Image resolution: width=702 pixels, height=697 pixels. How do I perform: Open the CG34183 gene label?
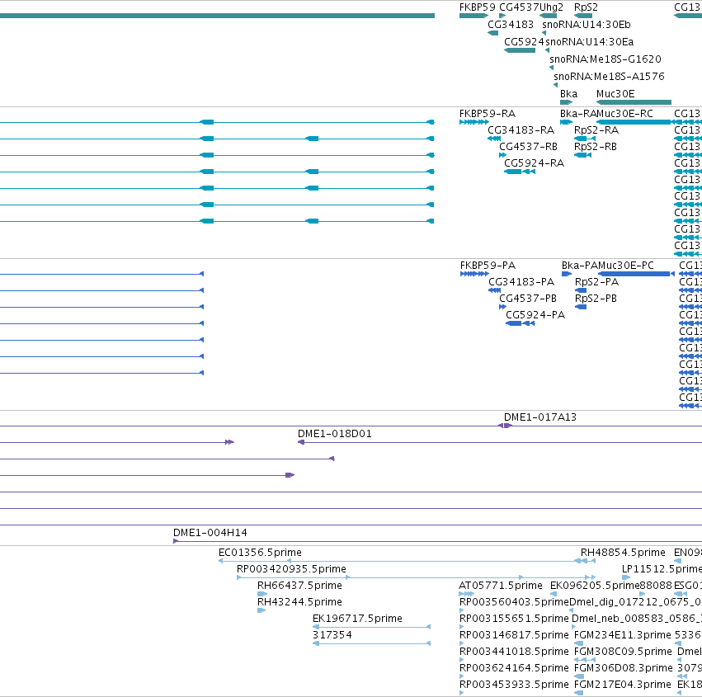tap(511, 25)
